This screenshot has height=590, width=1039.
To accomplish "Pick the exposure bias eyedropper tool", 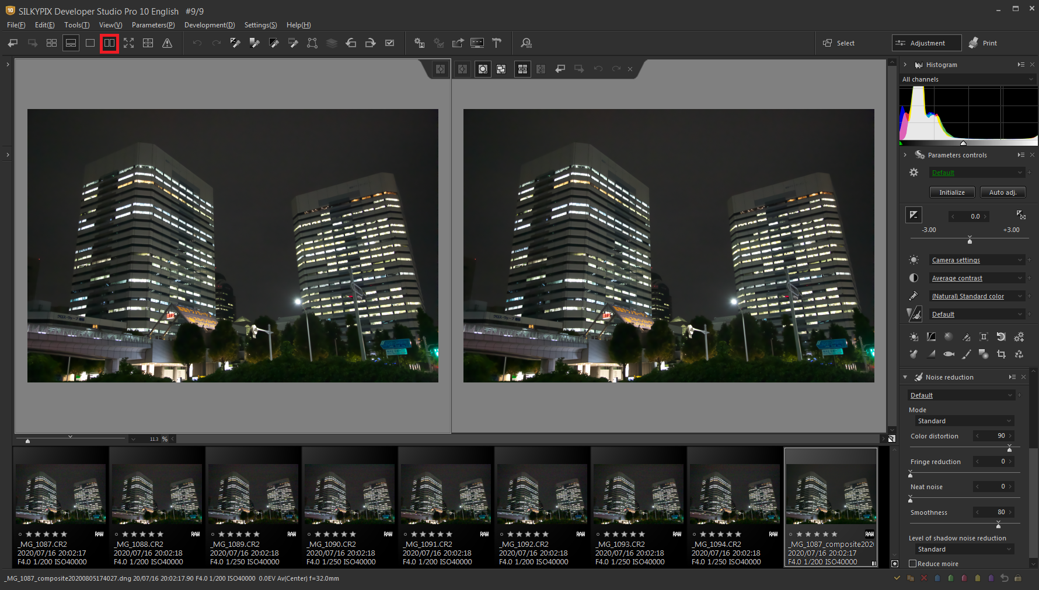I will point(235,43).
